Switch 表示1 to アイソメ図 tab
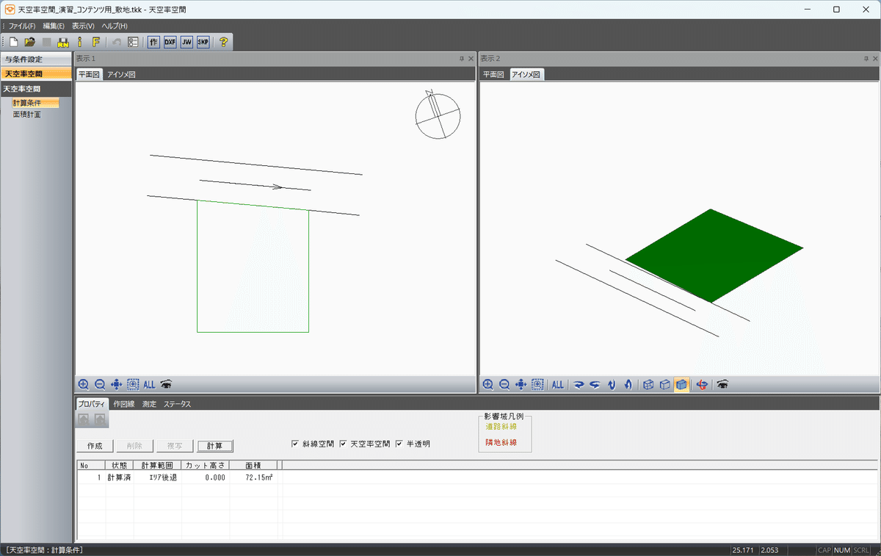Viewport: 881px width, 556px height. [x=121, y=74]
